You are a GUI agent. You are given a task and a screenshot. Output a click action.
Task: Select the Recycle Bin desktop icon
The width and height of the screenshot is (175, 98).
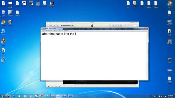click(x=3, y=14)
